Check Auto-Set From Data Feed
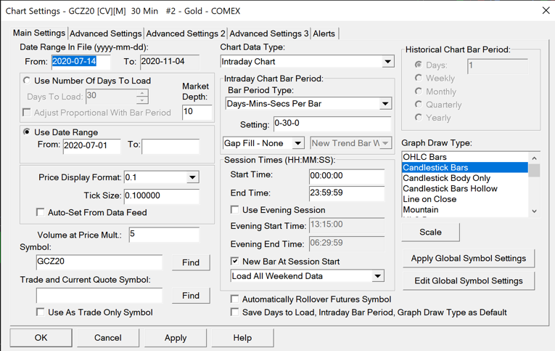 pos(41,212)
